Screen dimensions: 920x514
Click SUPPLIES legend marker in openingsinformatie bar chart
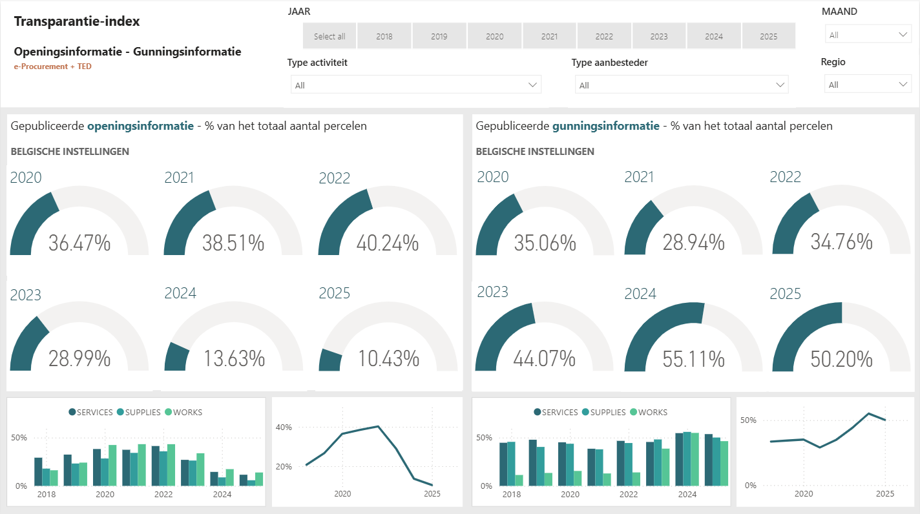tap(120, 412)
